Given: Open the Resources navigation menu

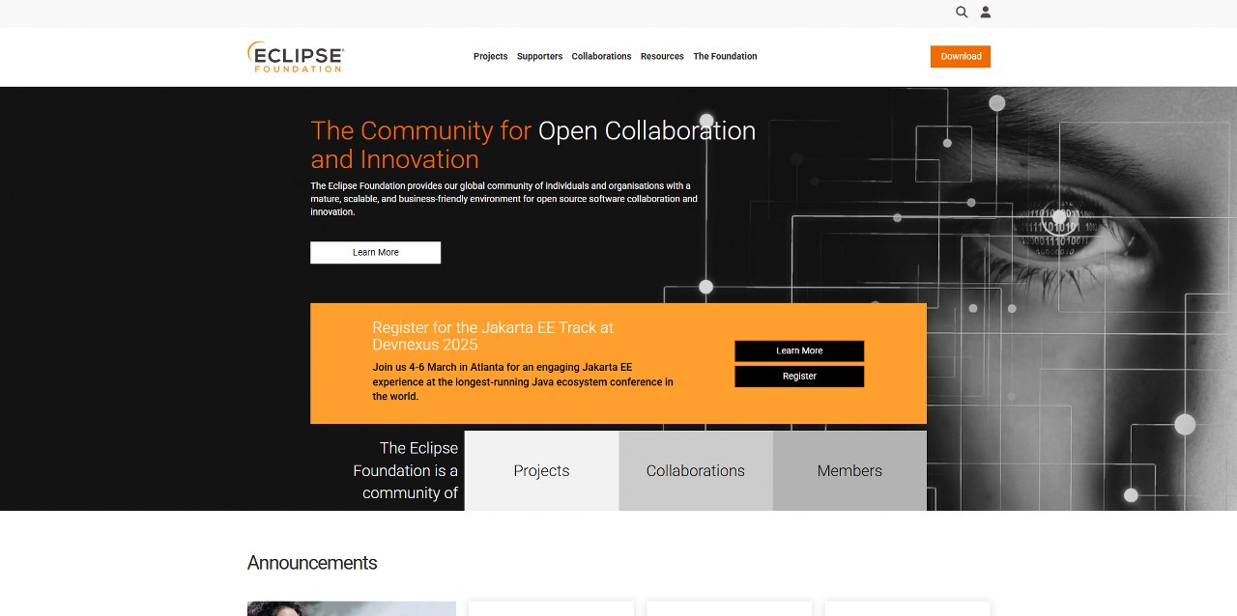Looking at the screenshot, I should (662, 57).
